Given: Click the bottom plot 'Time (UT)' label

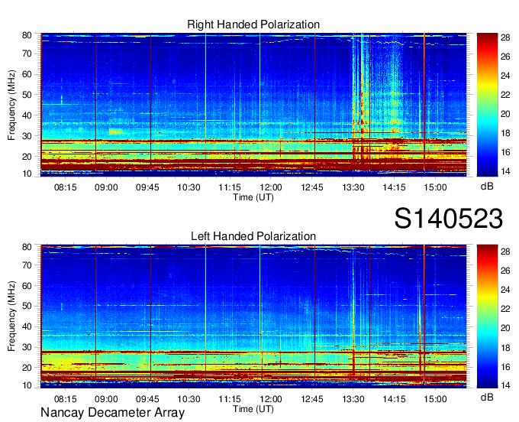Looking at the screenshot, I should (253, 409).
